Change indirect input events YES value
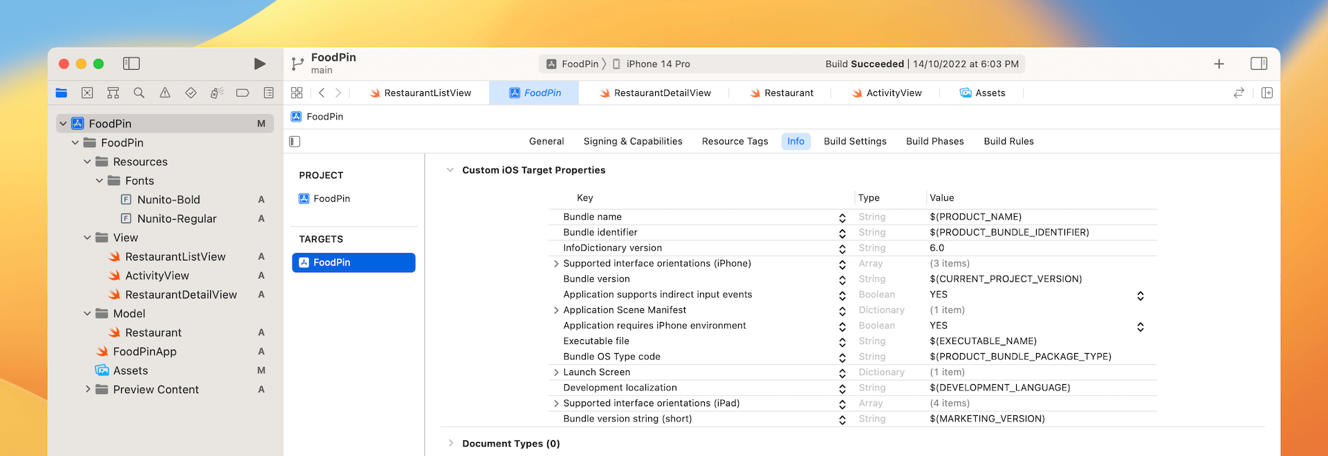The height and width of the screenshot is (456, 1328). [x=1141, y=296]
